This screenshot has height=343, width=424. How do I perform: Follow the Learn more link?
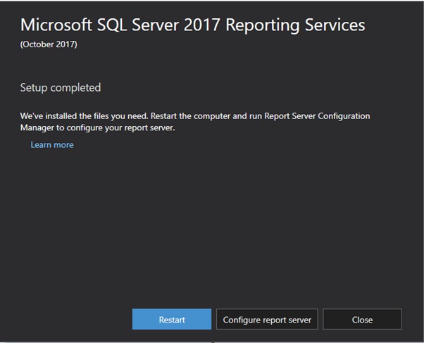click(x=52, y=144)
